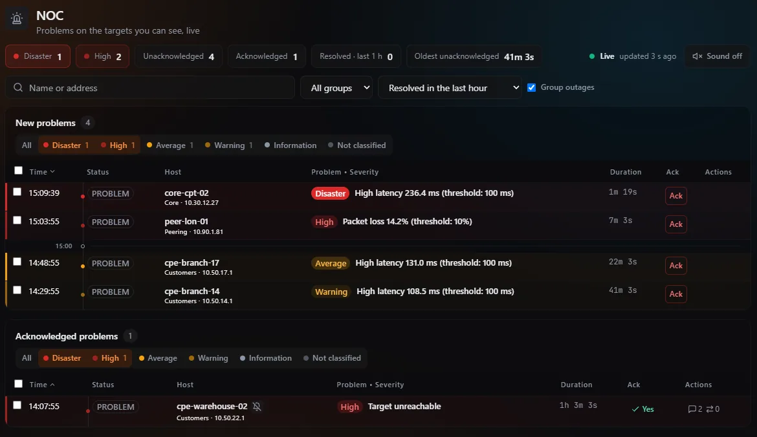Click 'Target unreachable' problem text
The width and height of the screenshot is (757, 437).
[404, 407]
